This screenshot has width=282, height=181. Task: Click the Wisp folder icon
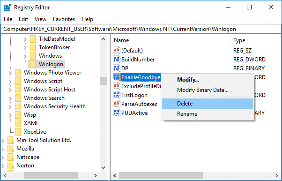point(18,115)
